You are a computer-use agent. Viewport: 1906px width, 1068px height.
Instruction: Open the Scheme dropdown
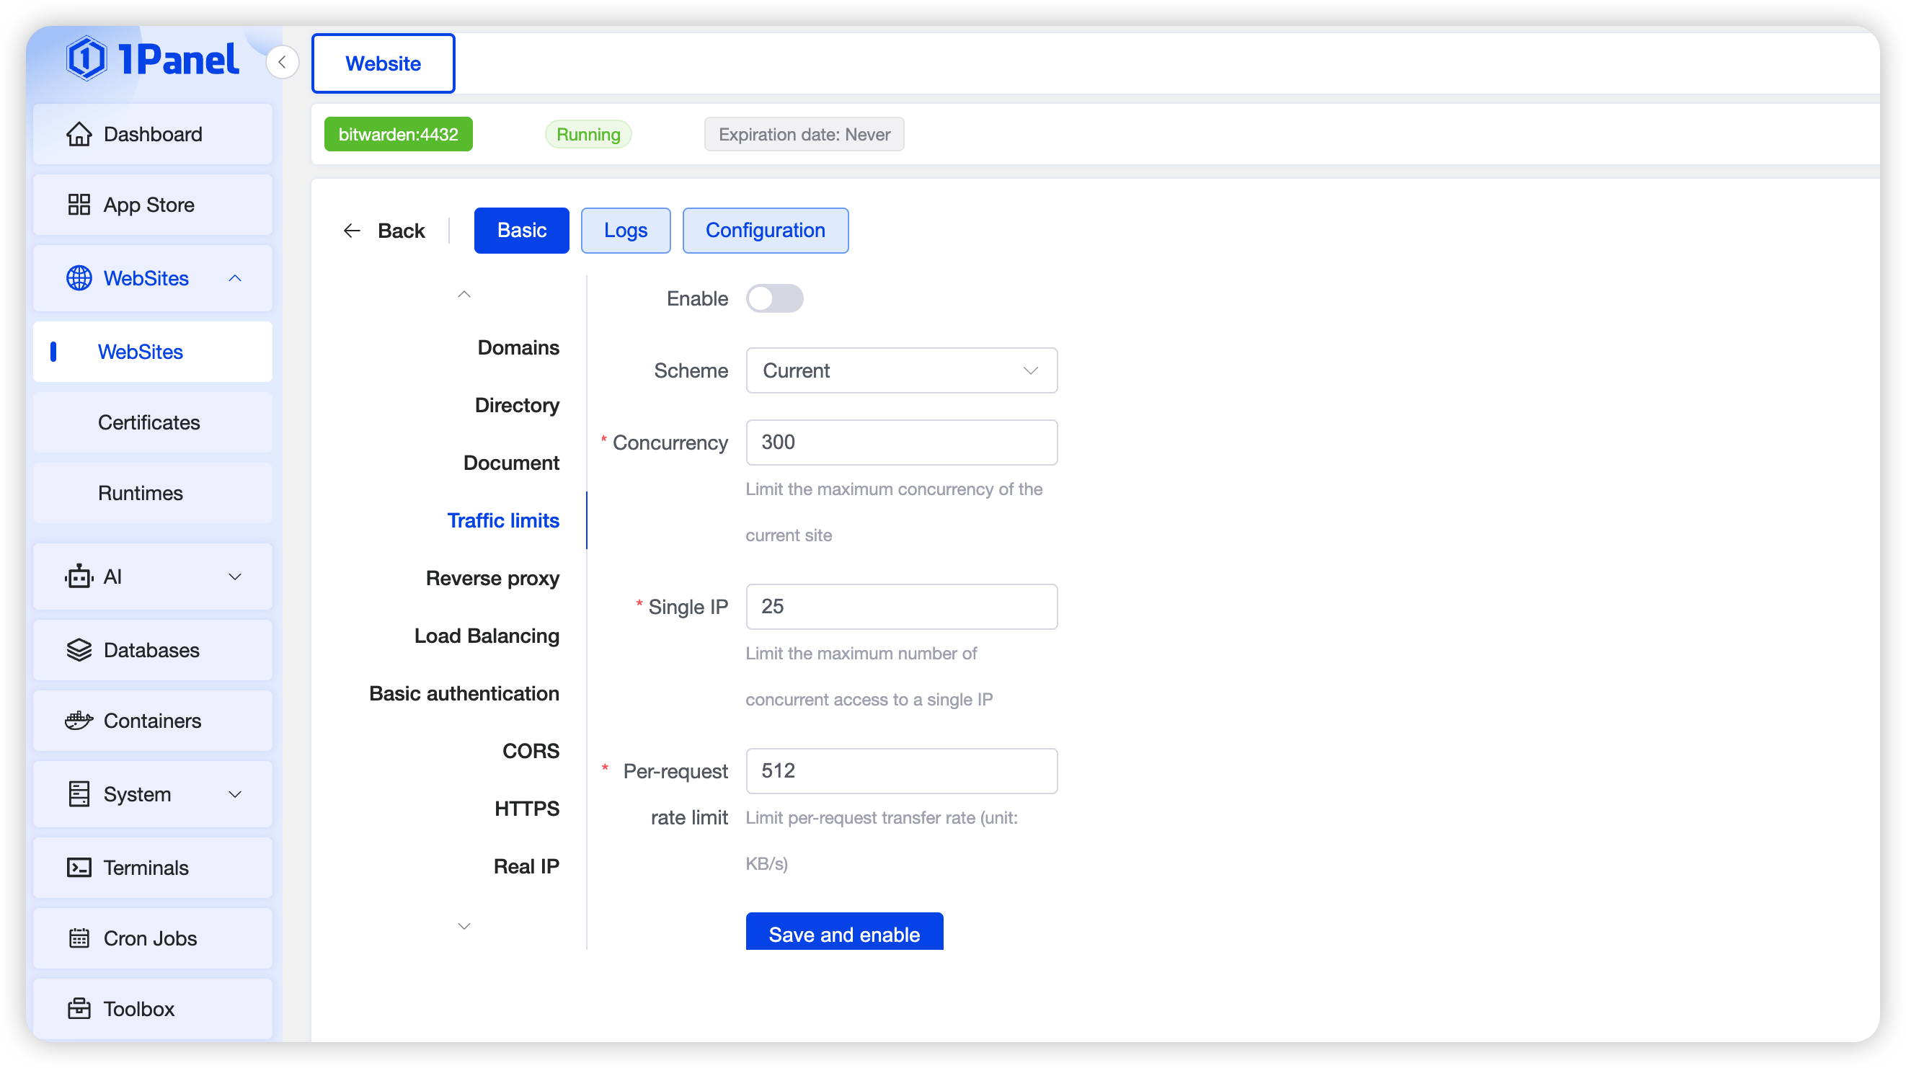tap(900, 370)
